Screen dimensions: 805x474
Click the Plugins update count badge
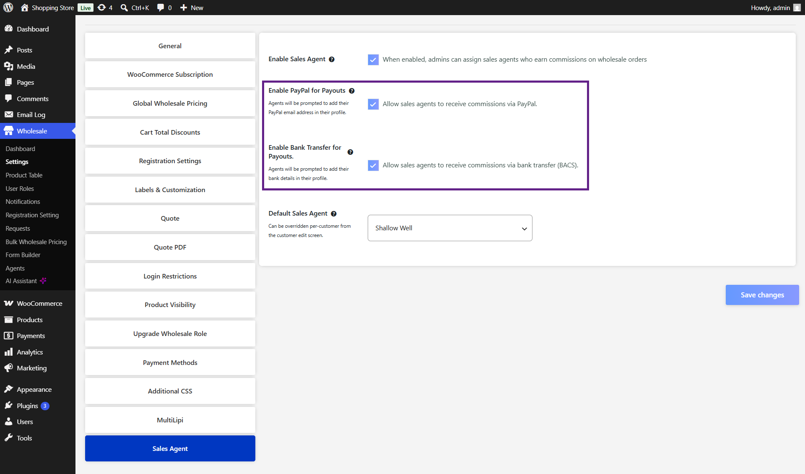click(x=45, y=406)
